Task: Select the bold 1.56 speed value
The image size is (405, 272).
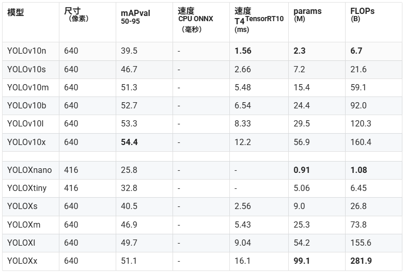Action: pyautogui.click(x=243, y=51)
